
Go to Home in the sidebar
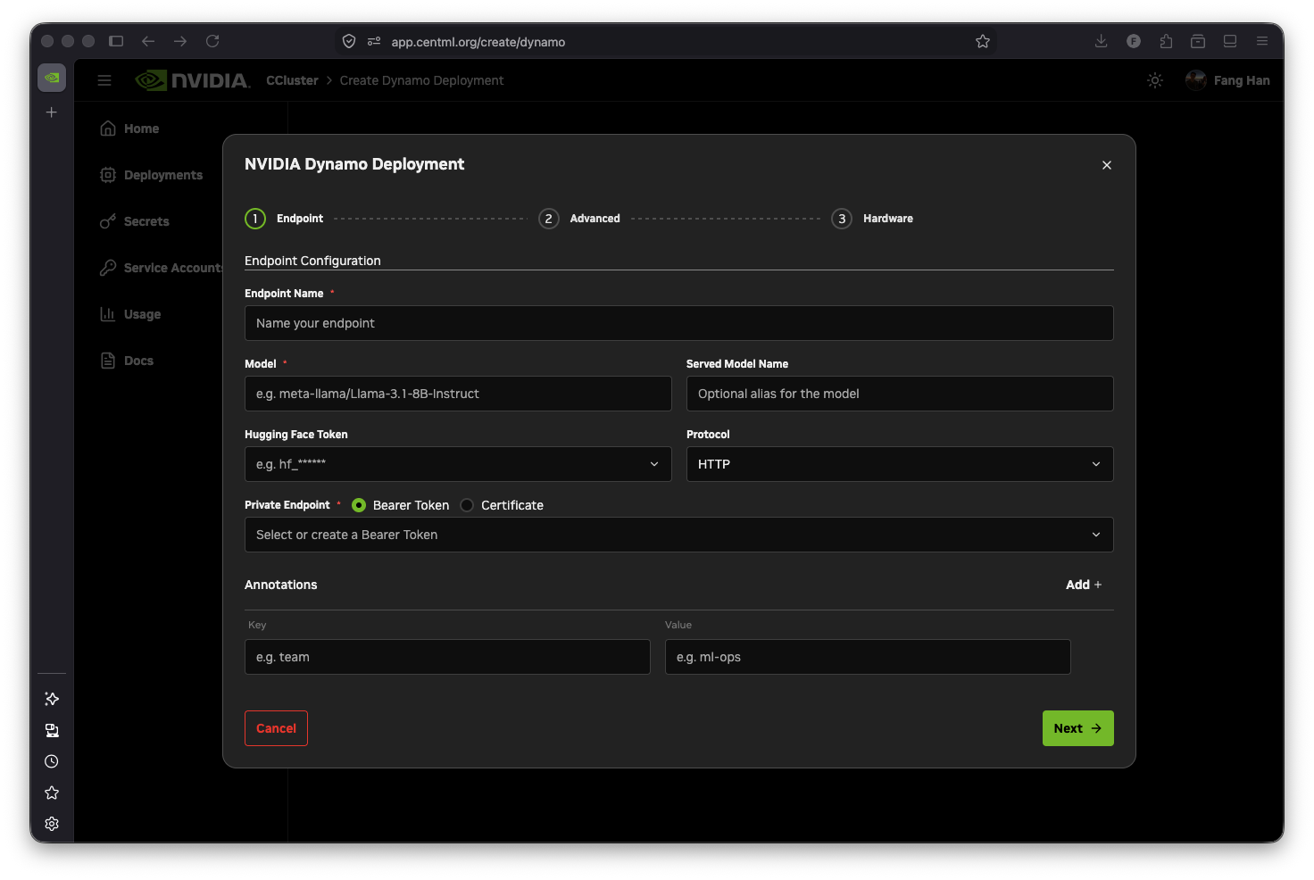pos(129,129)
